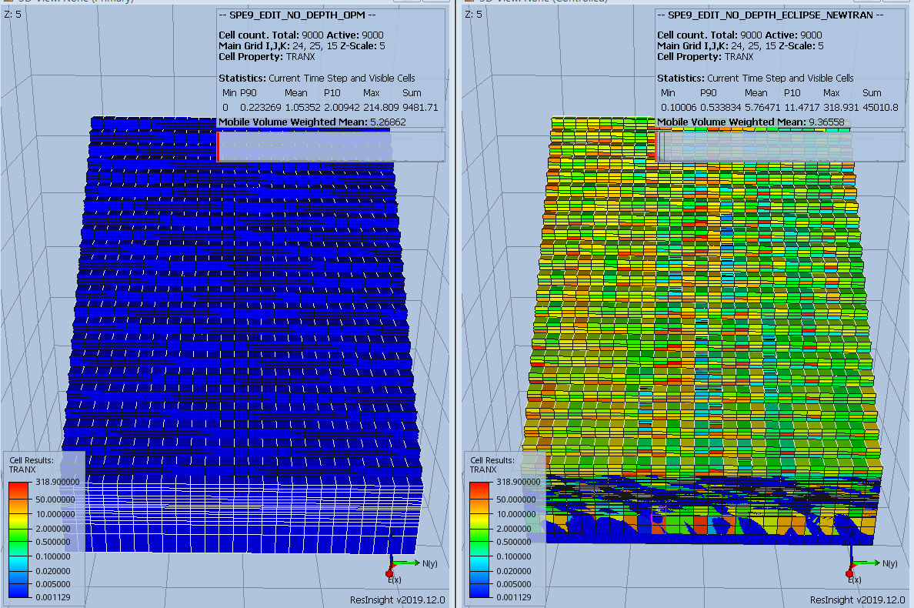
Task: Click the maximize icon of the Controlled view window
Action: tap(897, 3)
